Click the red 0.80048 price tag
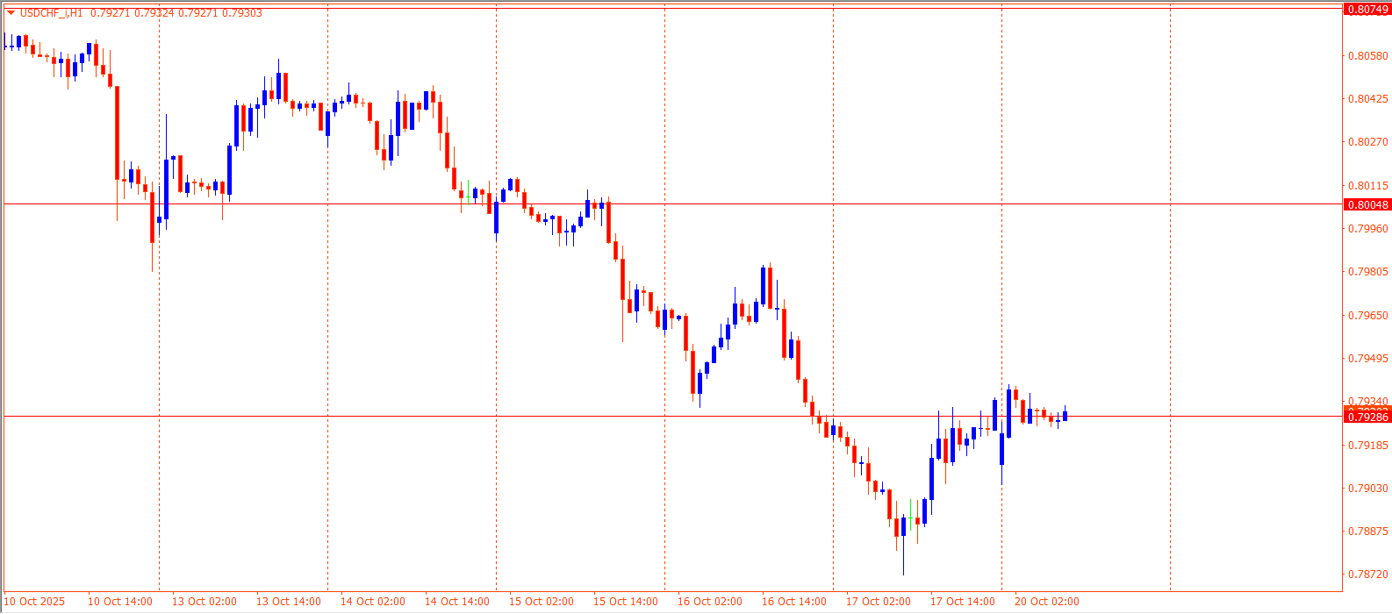 point(1367,204)
